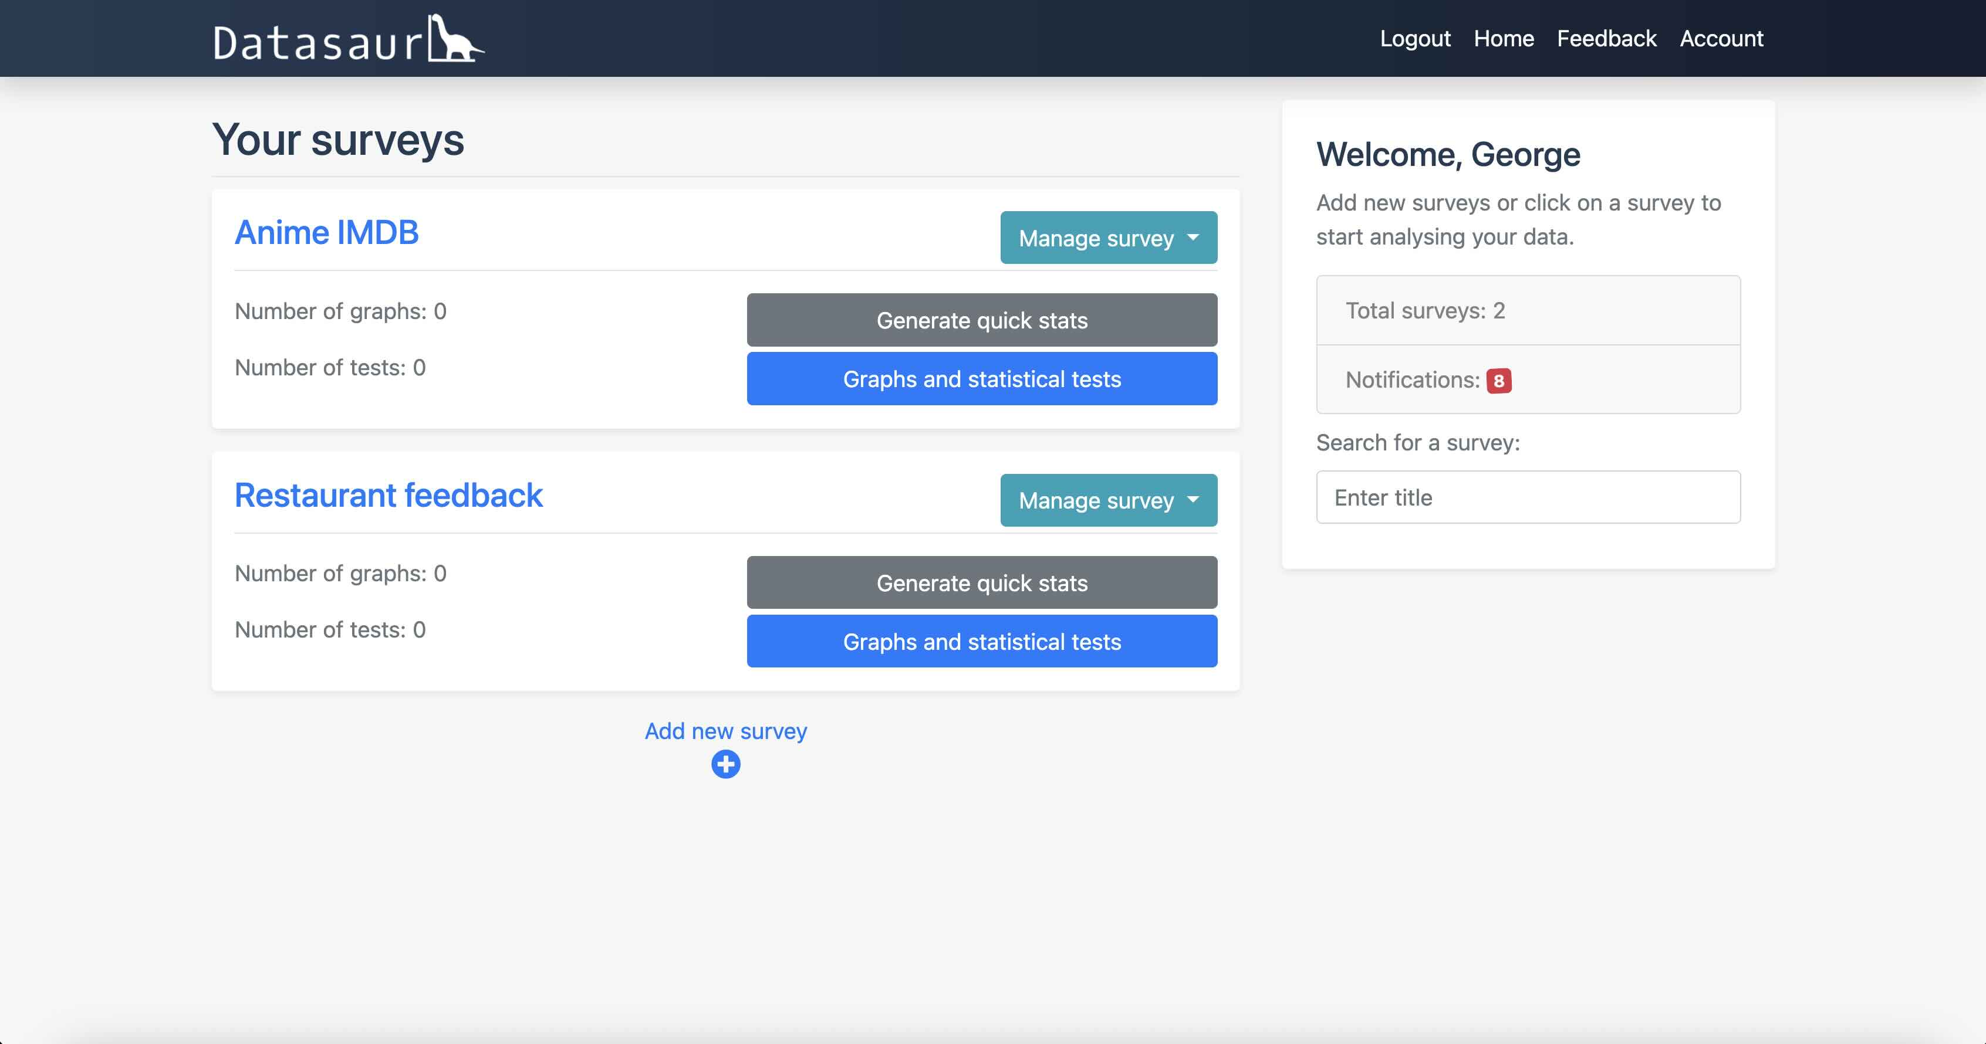
Task: Open Manage survey dropdown for Restaurant feedback
Action: tap(1108, 501)
